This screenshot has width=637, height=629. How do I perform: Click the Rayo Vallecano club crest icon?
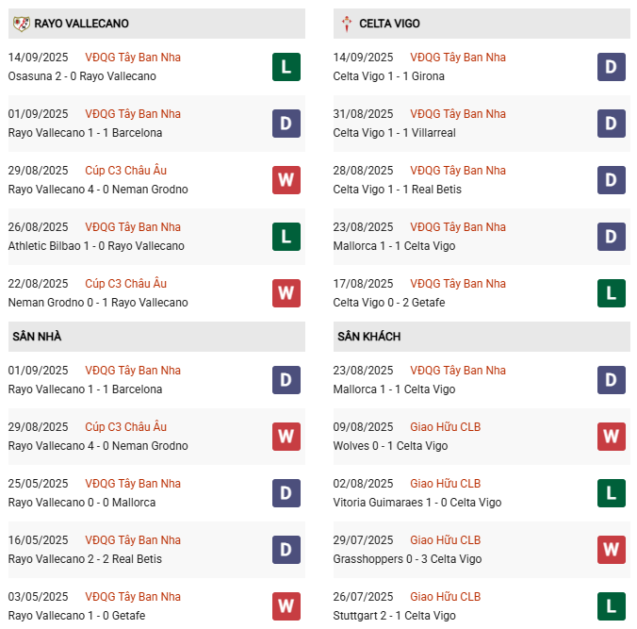pyautogui.click(x=21, y=24)
